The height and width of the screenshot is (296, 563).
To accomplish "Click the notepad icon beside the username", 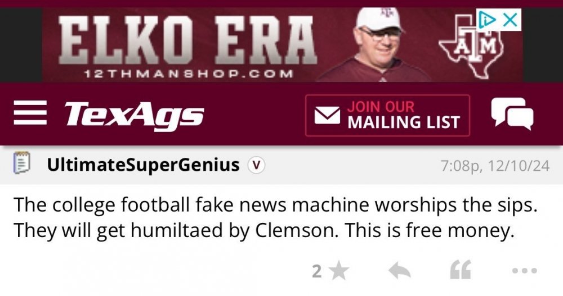I will coord(22,165).
